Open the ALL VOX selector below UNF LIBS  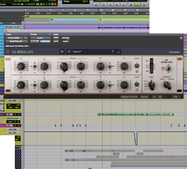point(14,133)
